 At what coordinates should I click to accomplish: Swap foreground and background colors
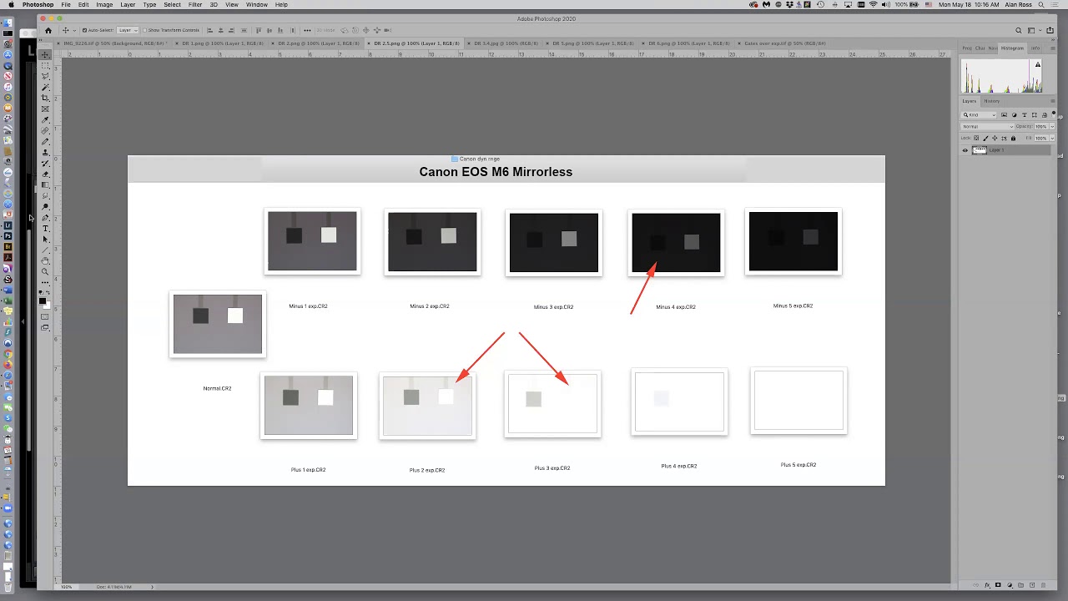click(49, 293)
